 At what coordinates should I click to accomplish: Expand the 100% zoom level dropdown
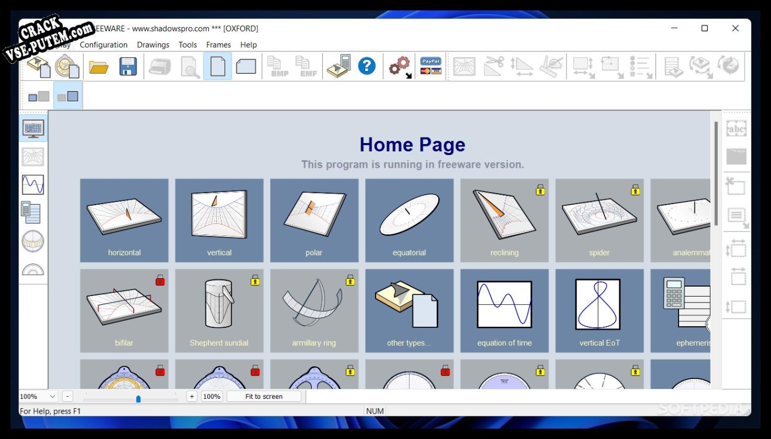coord(52,397)
